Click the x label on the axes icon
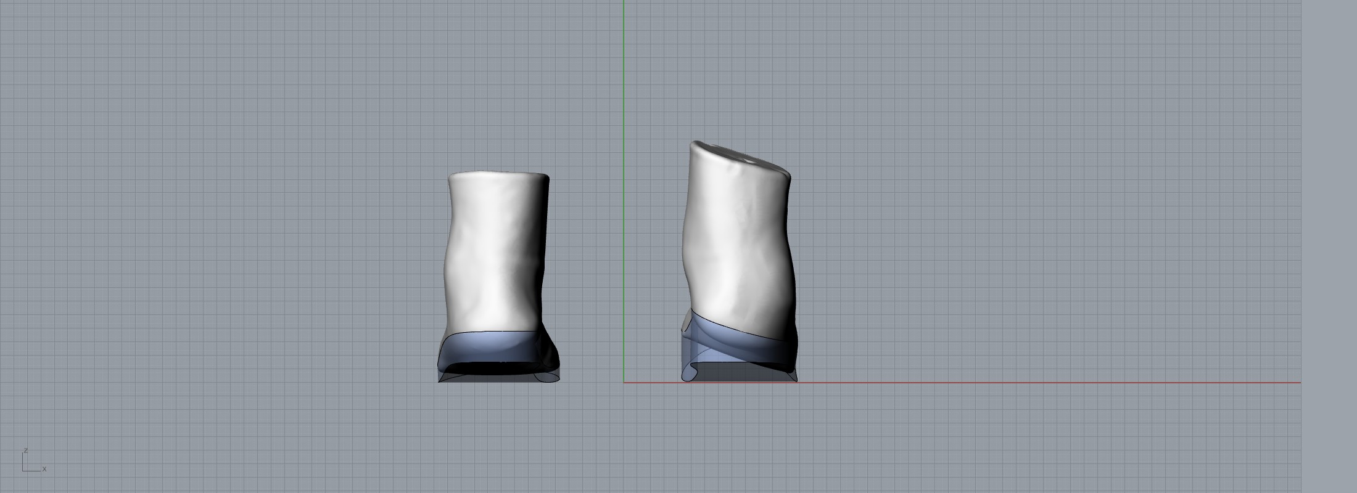 (44, 470)
